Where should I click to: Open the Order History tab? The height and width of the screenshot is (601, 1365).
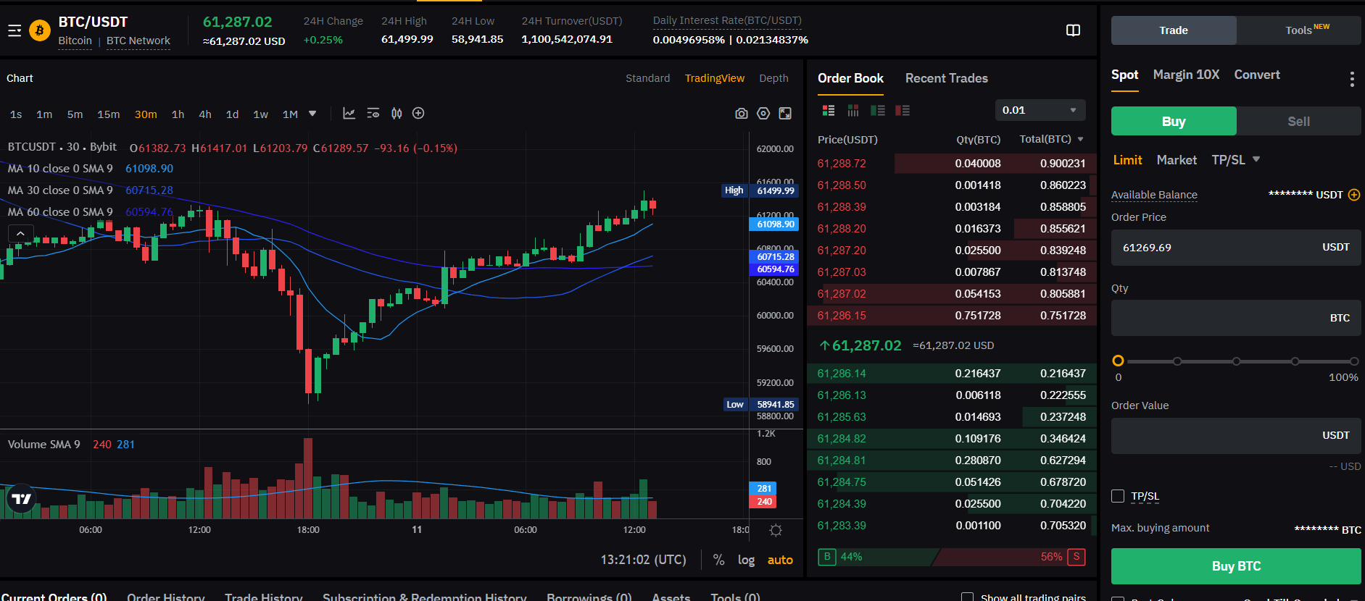click(166, 597)
